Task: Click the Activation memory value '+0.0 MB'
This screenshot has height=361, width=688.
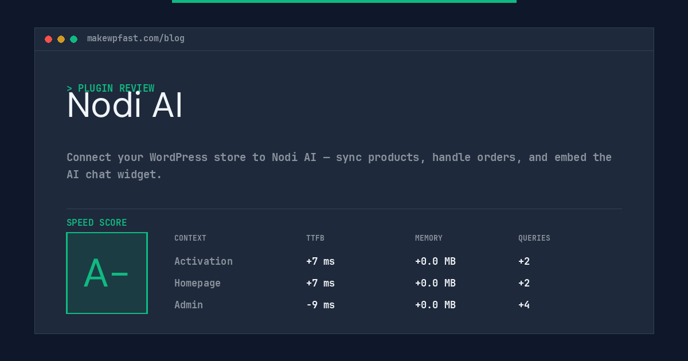Action: [x=435, y=261]
